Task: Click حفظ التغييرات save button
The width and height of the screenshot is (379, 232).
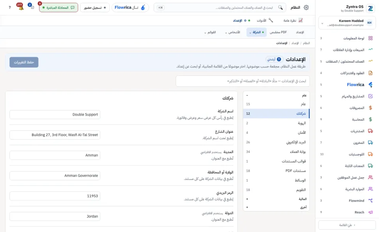Action: point(24,62)
